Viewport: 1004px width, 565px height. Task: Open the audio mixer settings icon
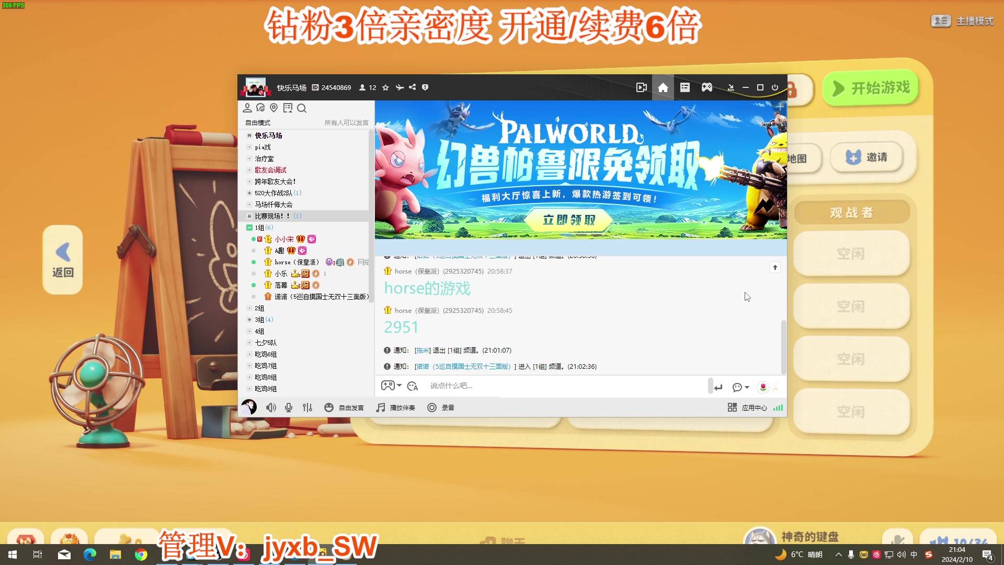307,408
